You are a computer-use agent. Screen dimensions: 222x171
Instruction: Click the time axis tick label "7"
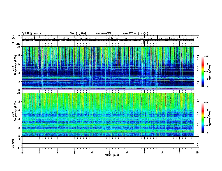tap(145, 153)
